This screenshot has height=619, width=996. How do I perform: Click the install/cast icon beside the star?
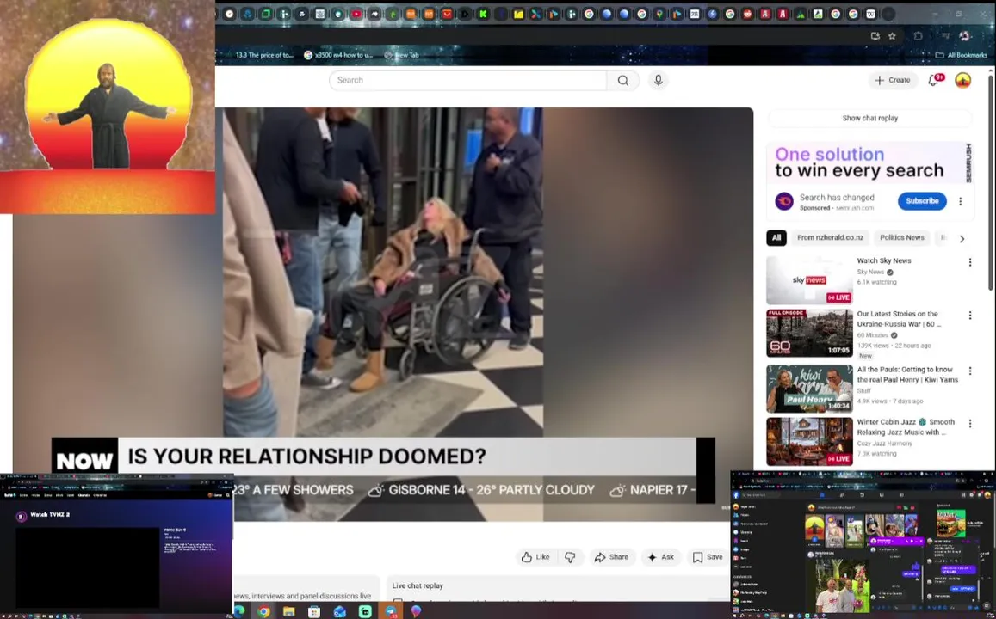click(875, 36)
